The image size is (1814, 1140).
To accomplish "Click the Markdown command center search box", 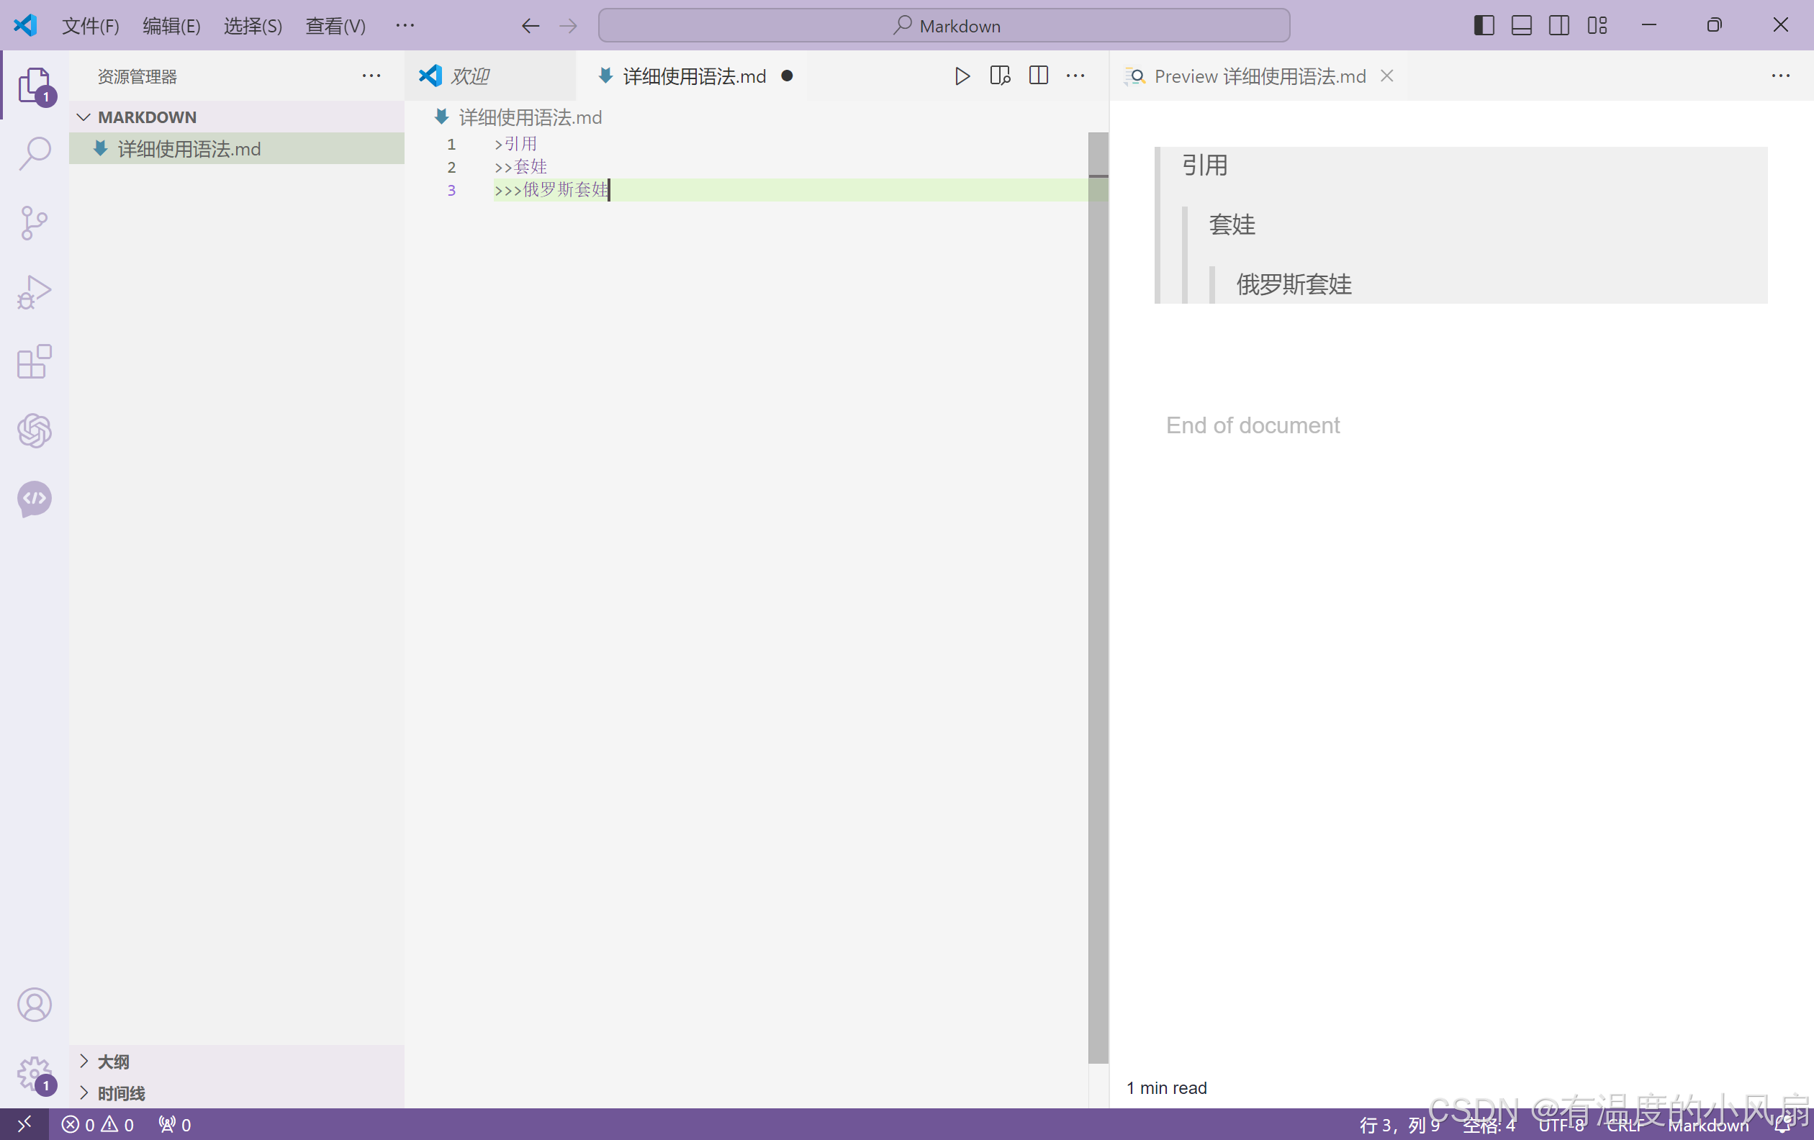I will 944,26.
